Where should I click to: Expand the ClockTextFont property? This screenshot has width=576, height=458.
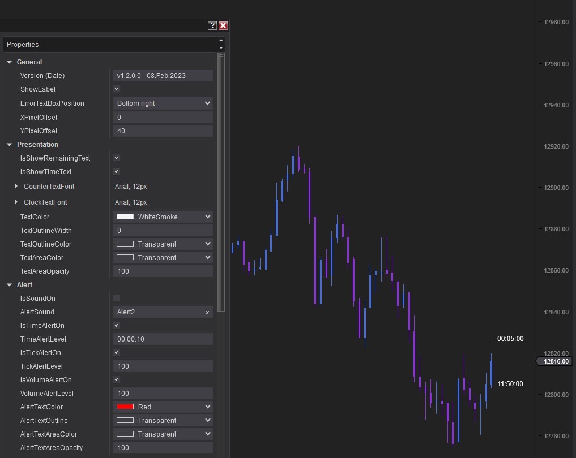16,202
